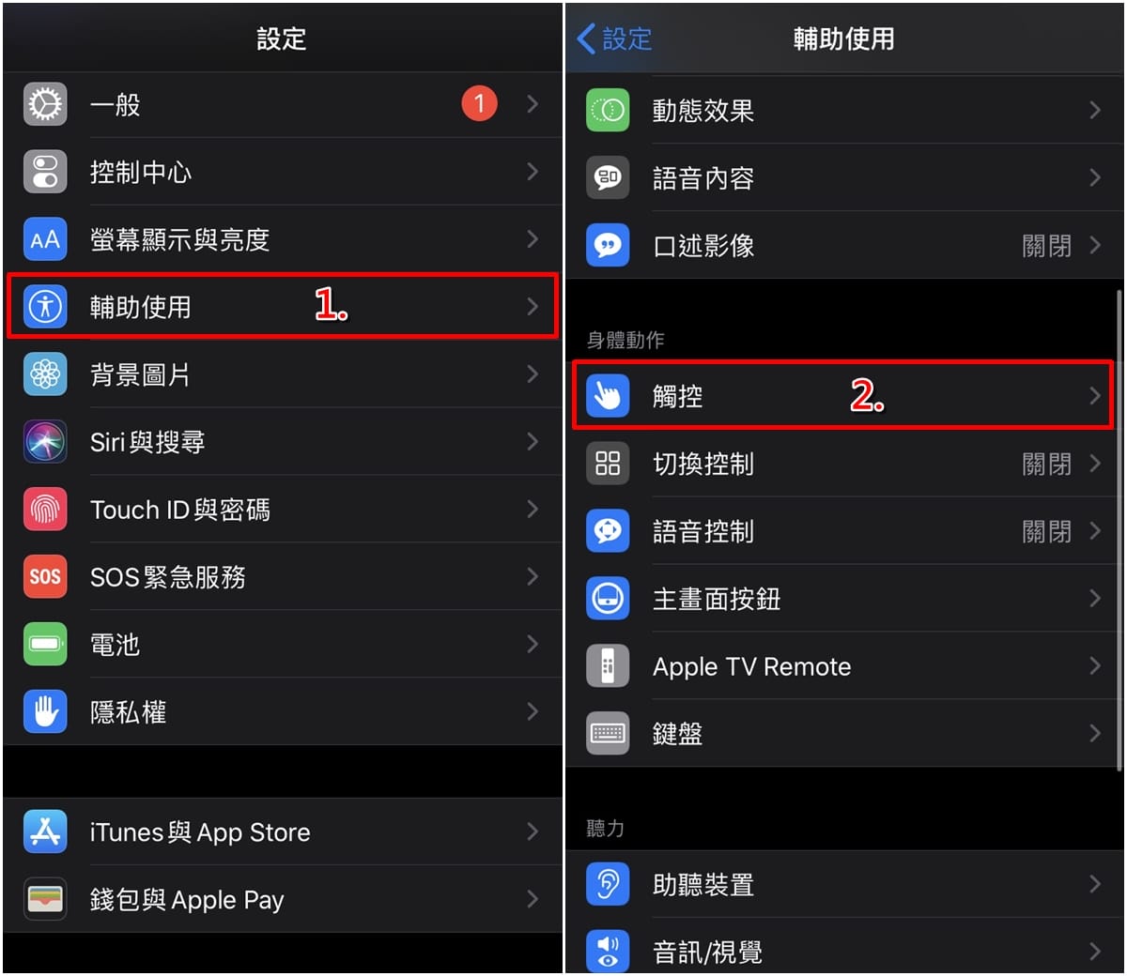Image resolution: width=1127 pixels, height=976 pixels.
Task: Tap the iTunes與App Store icon
Action: [x=45, y=831]
